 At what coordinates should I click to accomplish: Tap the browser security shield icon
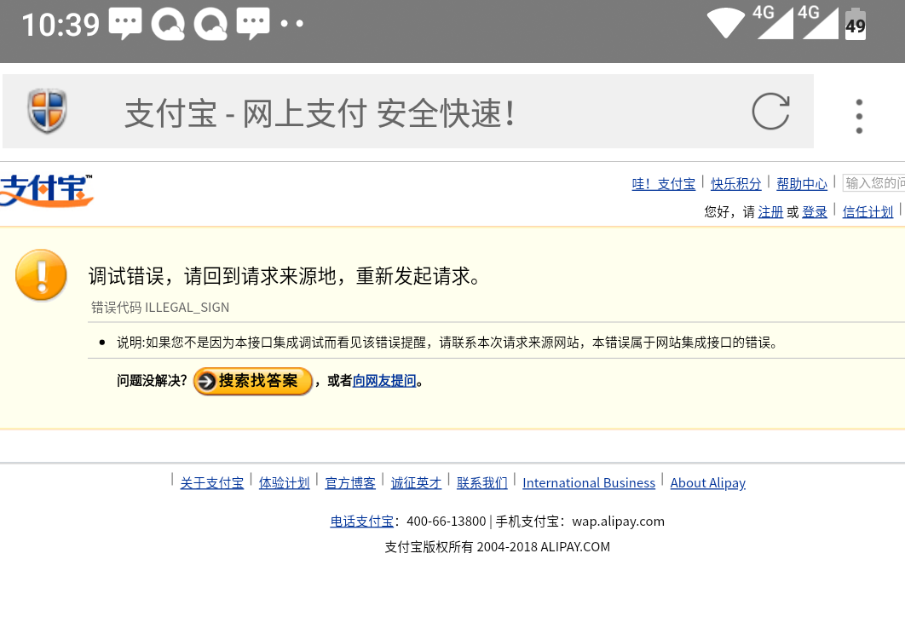tap(47, 111)
